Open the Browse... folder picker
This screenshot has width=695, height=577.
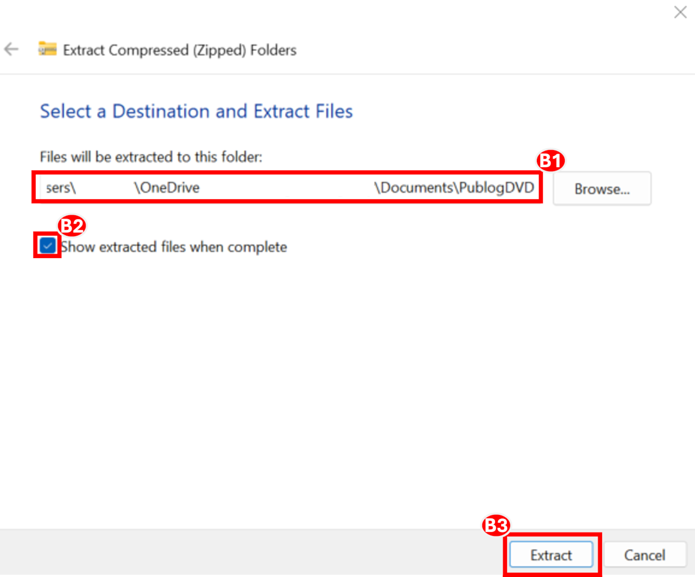point(602,189)
